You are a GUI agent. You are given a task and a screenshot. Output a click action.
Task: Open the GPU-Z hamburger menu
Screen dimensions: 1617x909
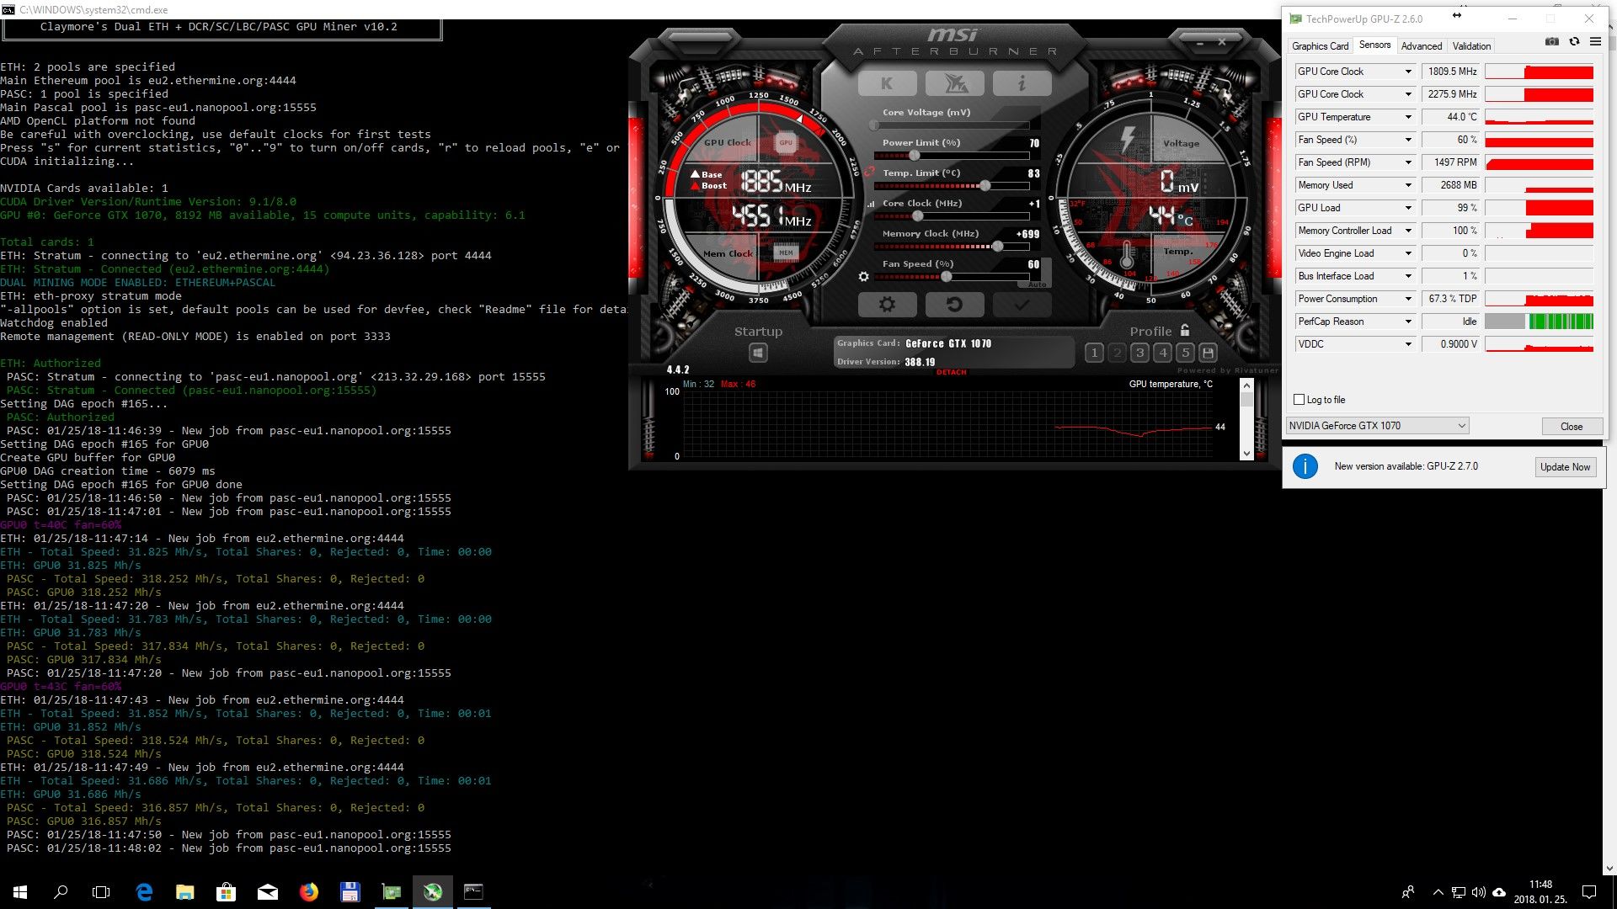(1595, 41)
